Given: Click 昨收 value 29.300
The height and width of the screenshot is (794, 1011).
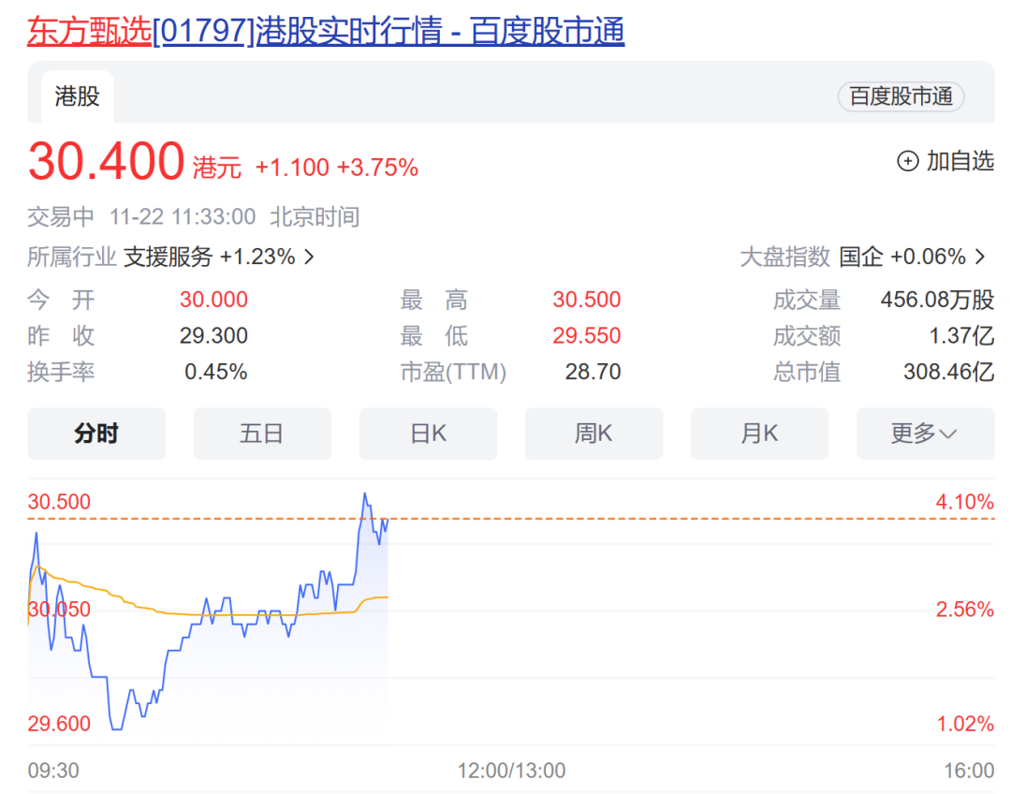Looking at the screenshot, I should tap(213, 336).
